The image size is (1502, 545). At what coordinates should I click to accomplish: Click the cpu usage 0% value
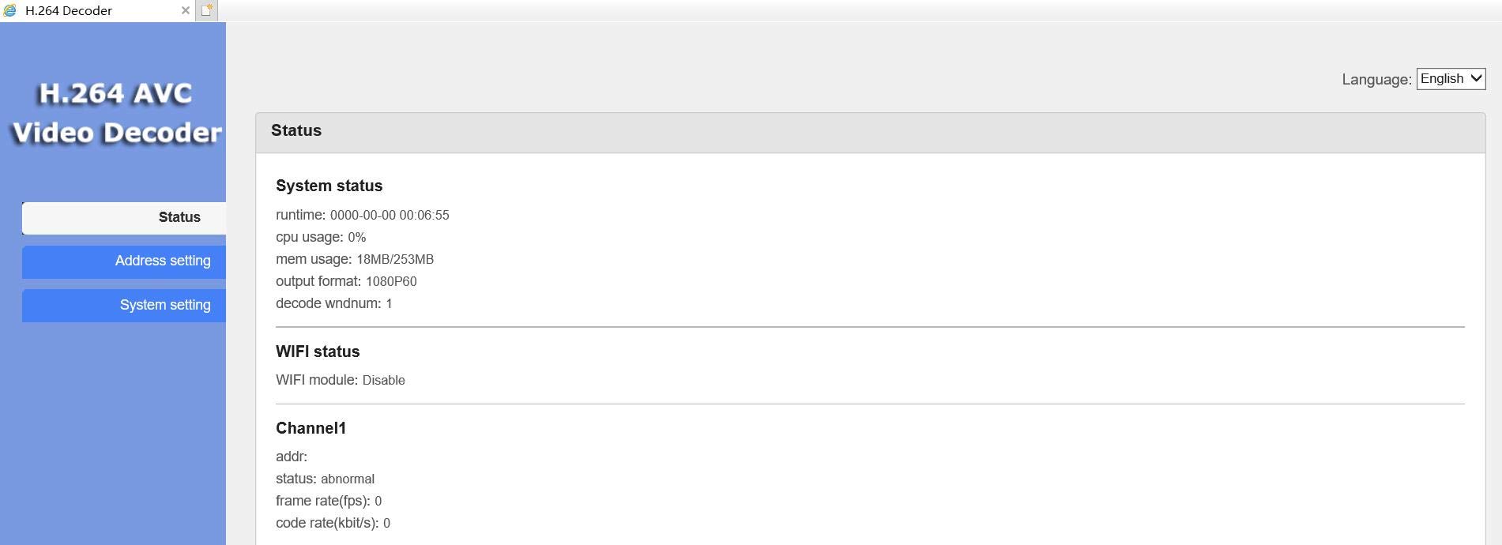(357, 238)
